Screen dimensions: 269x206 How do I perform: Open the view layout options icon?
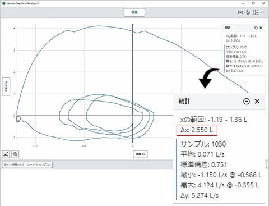point(256,12)
